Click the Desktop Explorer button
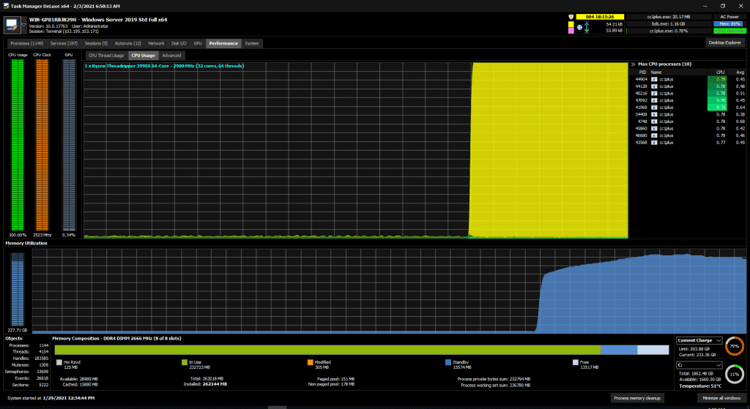This screenshot has height=409, width=750. [x=725, y=42]
